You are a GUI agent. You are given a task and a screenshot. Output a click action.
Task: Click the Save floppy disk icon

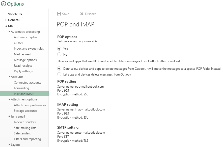click(59, 14)
